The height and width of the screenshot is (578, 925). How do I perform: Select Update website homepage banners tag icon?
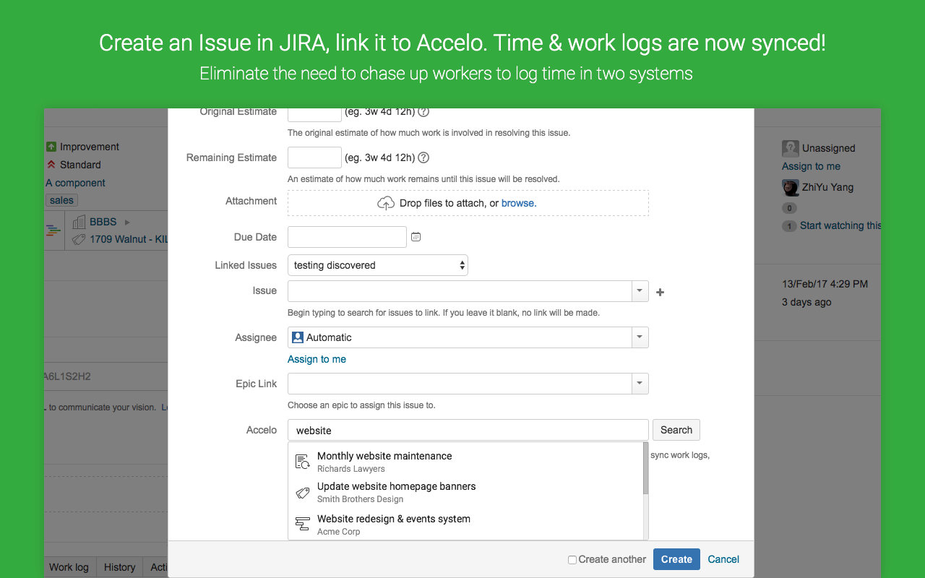[304, 493]
